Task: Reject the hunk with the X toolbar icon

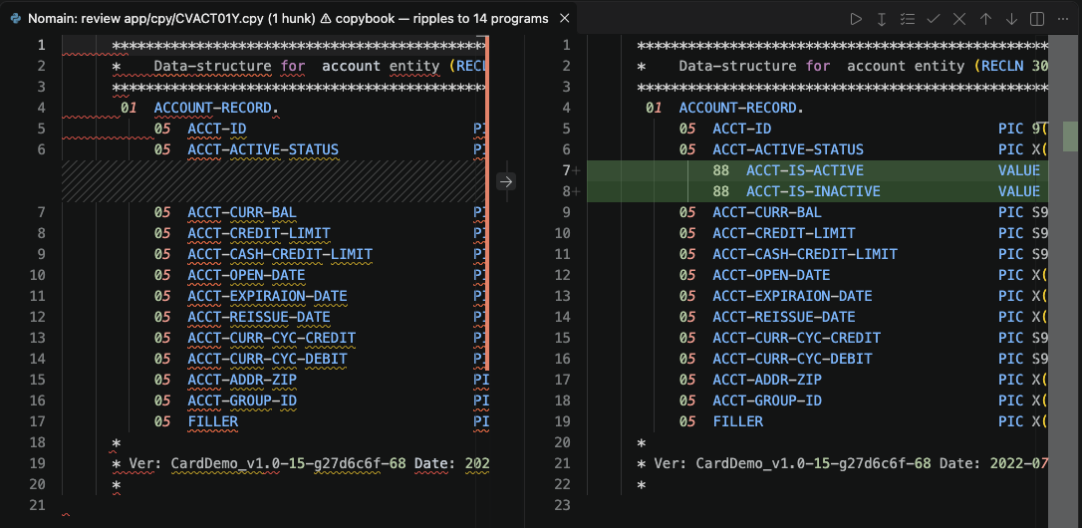Action: 959,19
